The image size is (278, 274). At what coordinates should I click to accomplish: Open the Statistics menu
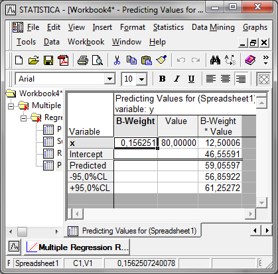169,27
